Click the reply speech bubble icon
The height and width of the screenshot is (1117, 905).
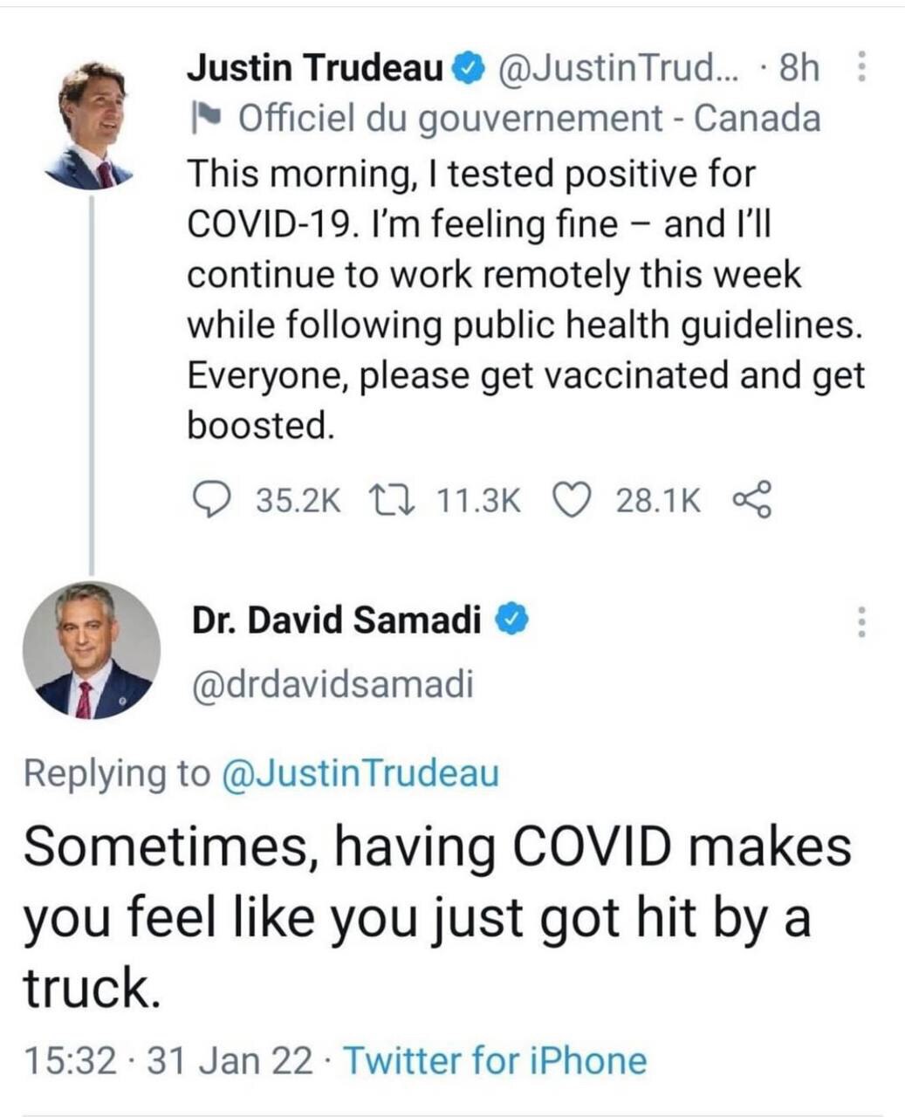point(209,501)
